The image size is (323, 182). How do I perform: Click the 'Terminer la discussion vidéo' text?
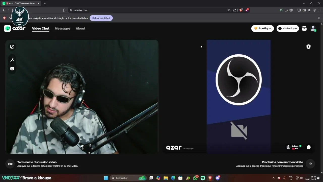pyautogui.click(x=37, y=162)
